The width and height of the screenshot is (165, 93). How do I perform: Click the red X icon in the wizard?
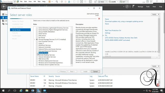coord(99,19)
